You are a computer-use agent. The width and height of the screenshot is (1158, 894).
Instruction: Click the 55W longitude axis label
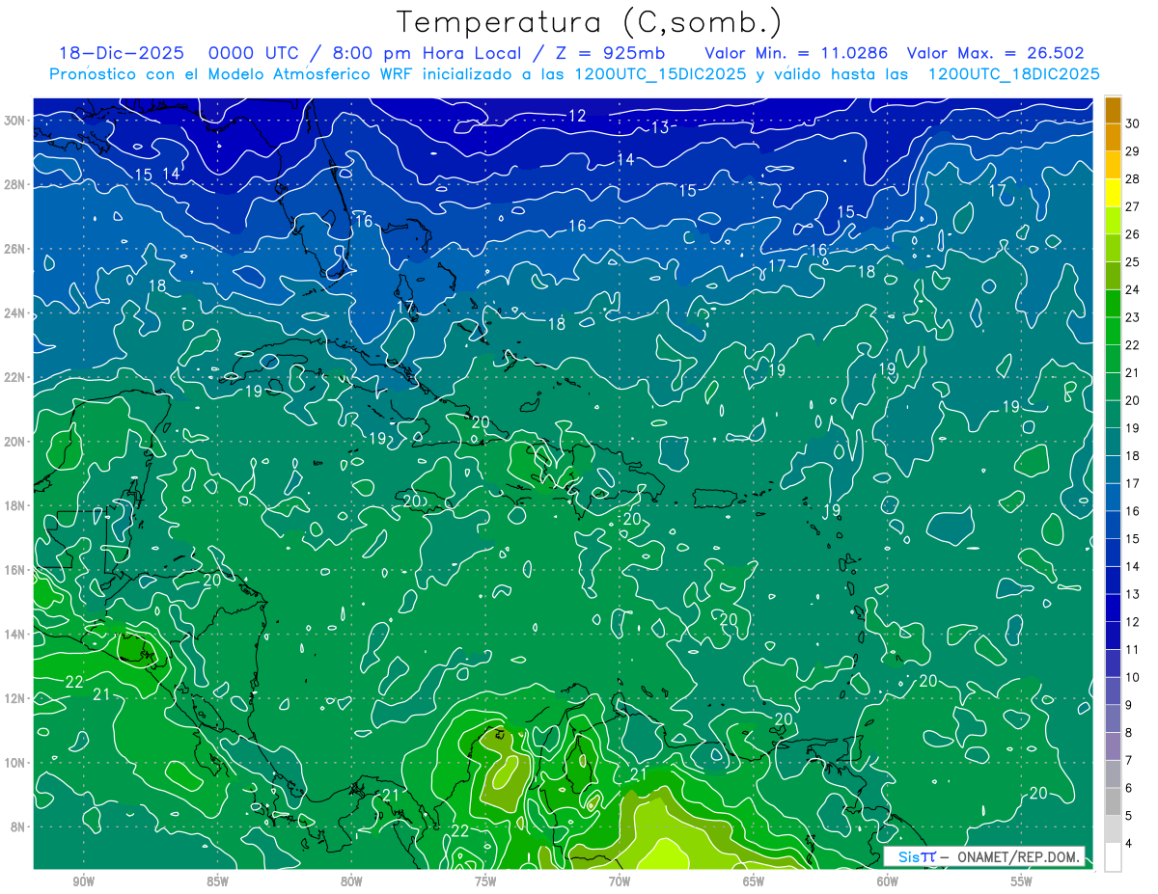pos(1022,881)
